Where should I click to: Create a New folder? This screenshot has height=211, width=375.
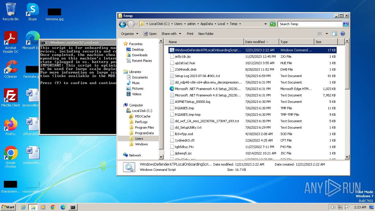[206, 34]
